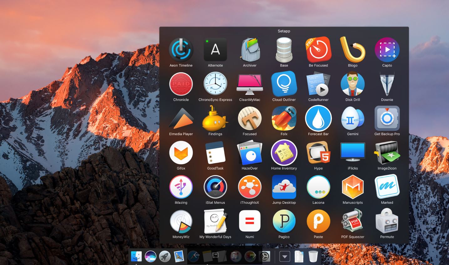Open the Archiver backpack icon
This screenshot has height=265, width=449.
click(250, 50)
